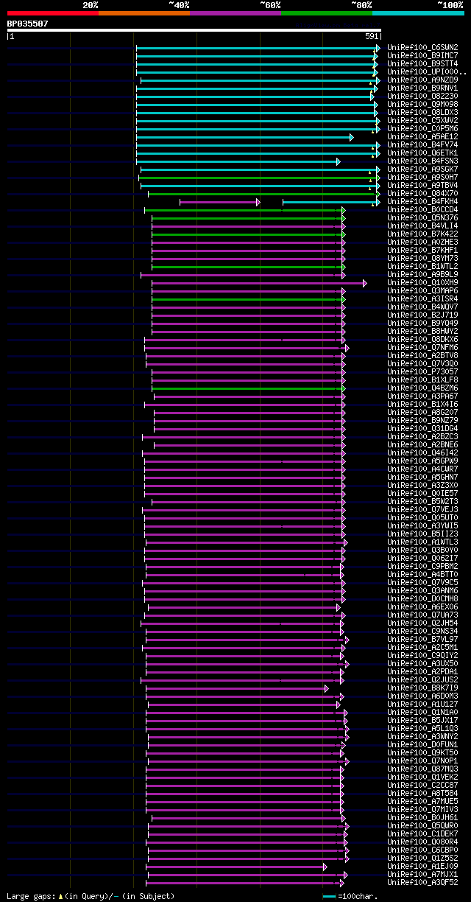471x902 pixels.
Task: Select hit label UniRef100_A8G207
Action: pos(422,412)
